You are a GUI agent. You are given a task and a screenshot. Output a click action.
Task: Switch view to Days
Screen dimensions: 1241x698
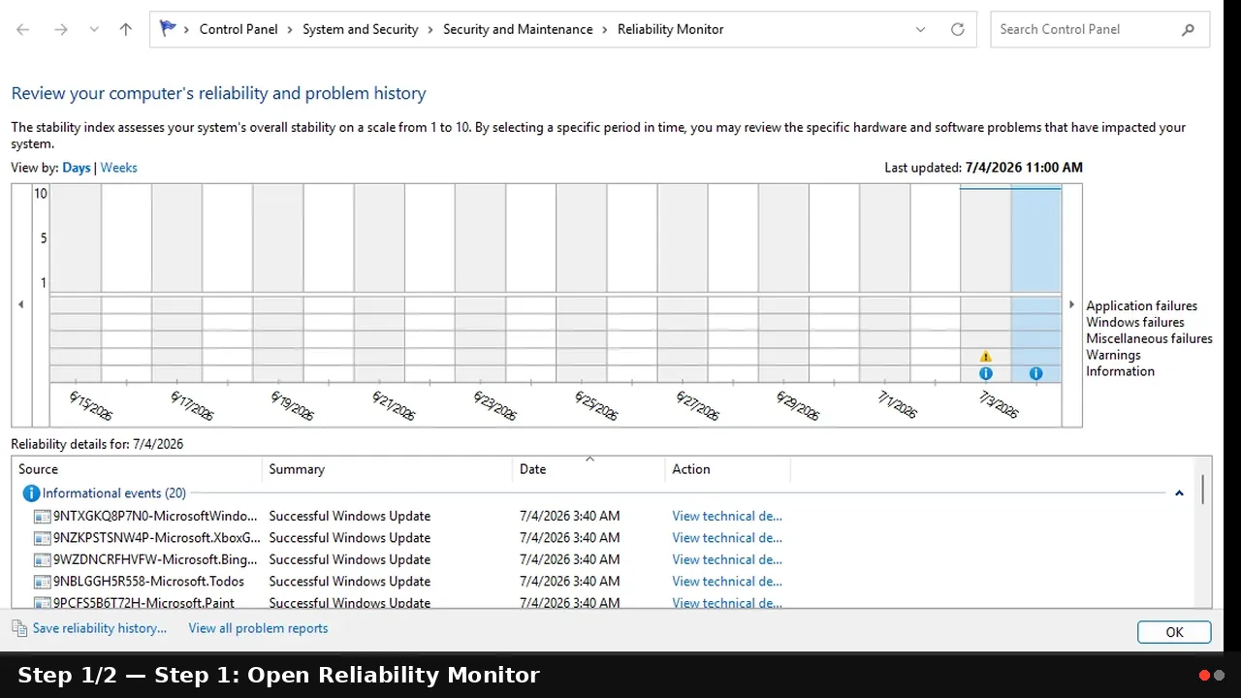point(77,168)
